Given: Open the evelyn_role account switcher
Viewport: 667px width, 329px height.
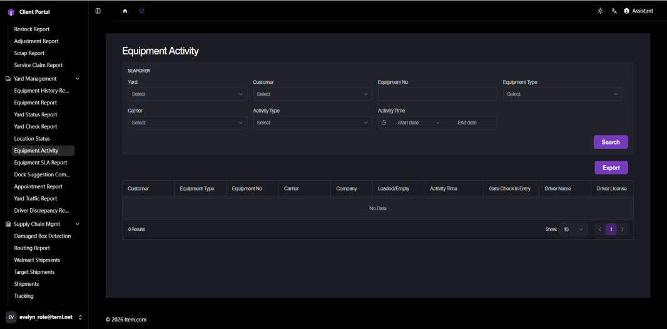Looking at the screenshot, I should click(x=44, y=317).
